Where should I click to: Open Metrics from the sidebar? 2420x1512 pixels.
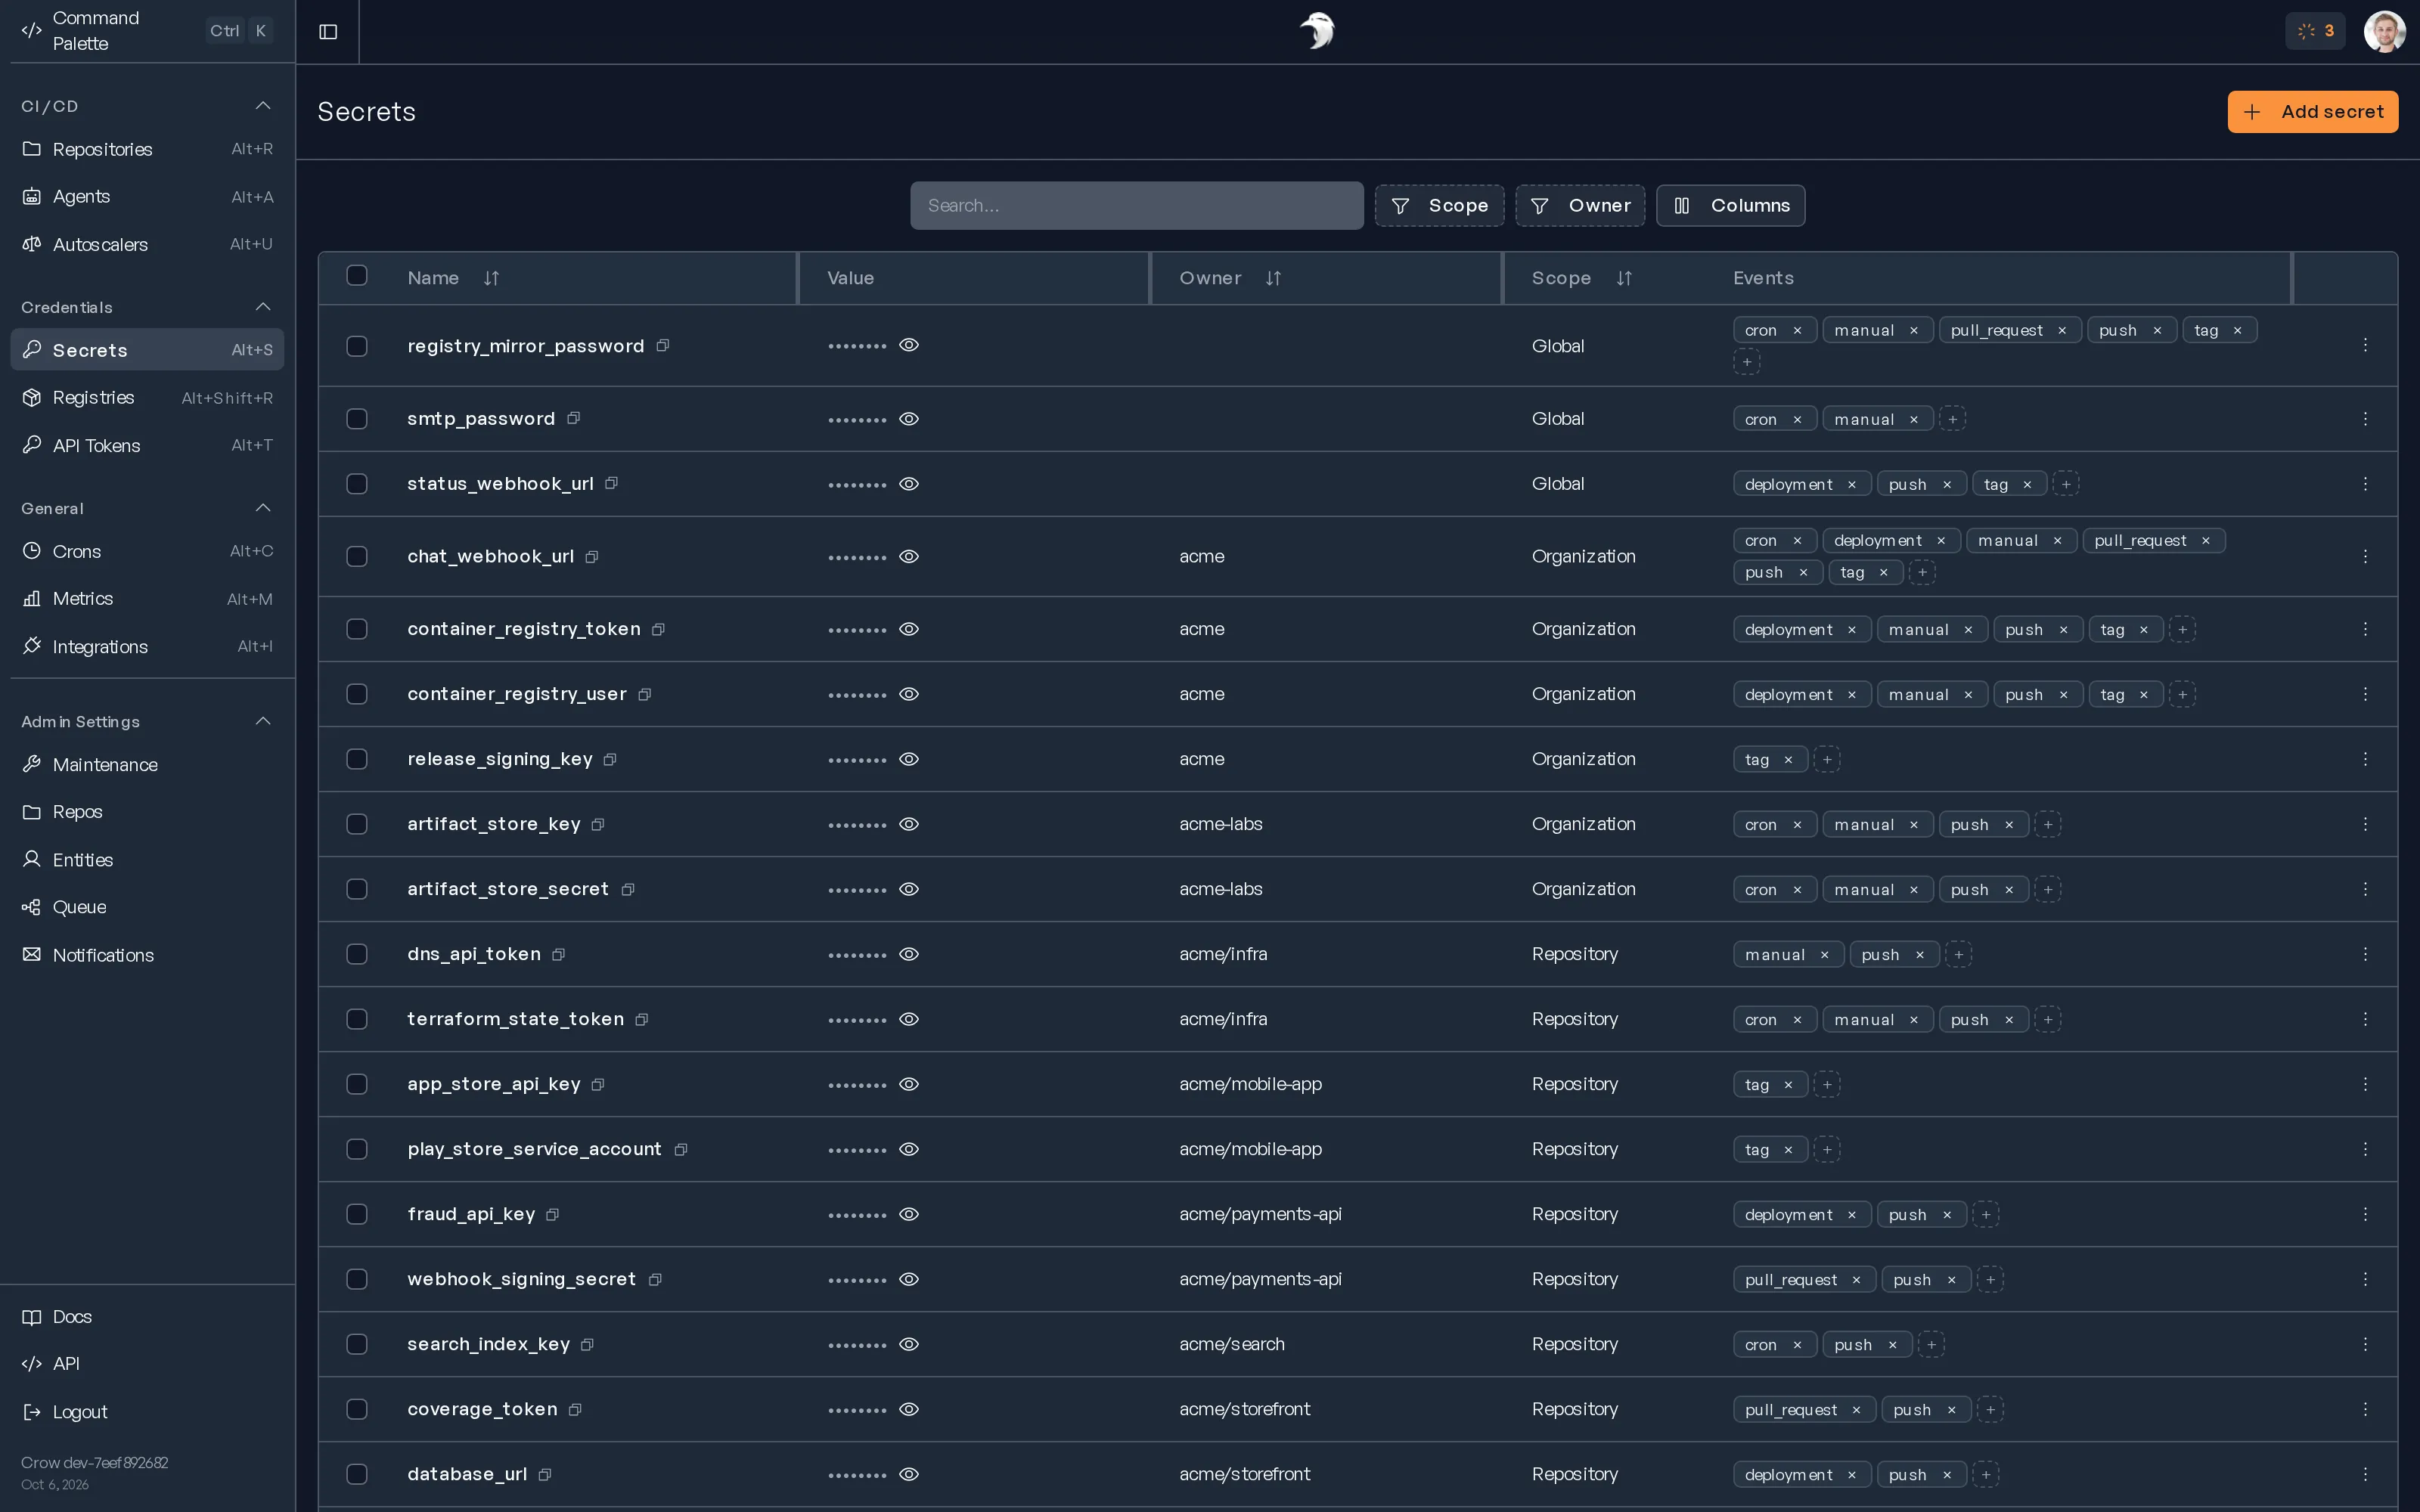tap(147, 599)
